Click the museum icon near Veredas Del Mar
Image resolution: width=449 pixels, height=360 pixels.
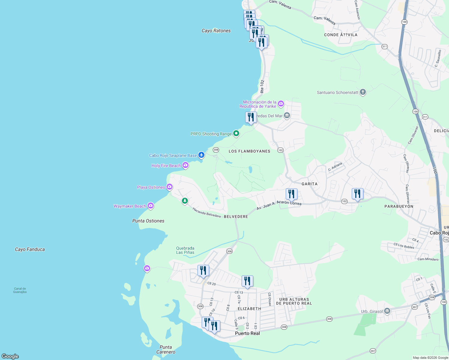[x=287, y=115]
